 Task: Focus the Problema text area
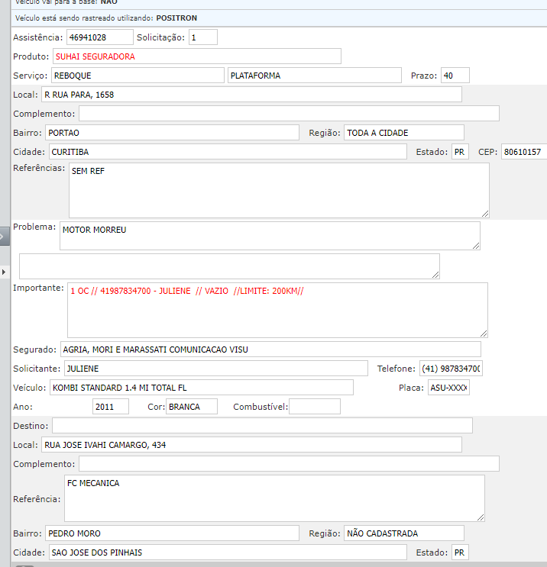point(269,236)
